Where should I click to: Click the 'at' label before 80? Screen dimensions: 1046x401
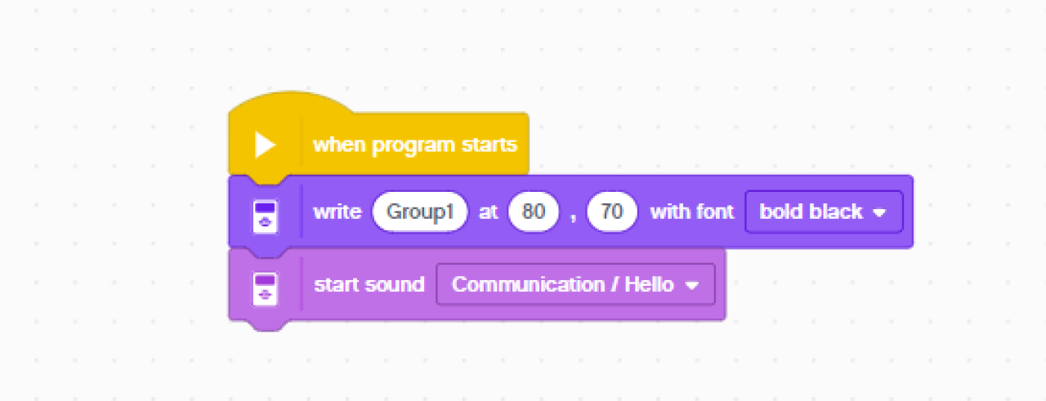488,212
